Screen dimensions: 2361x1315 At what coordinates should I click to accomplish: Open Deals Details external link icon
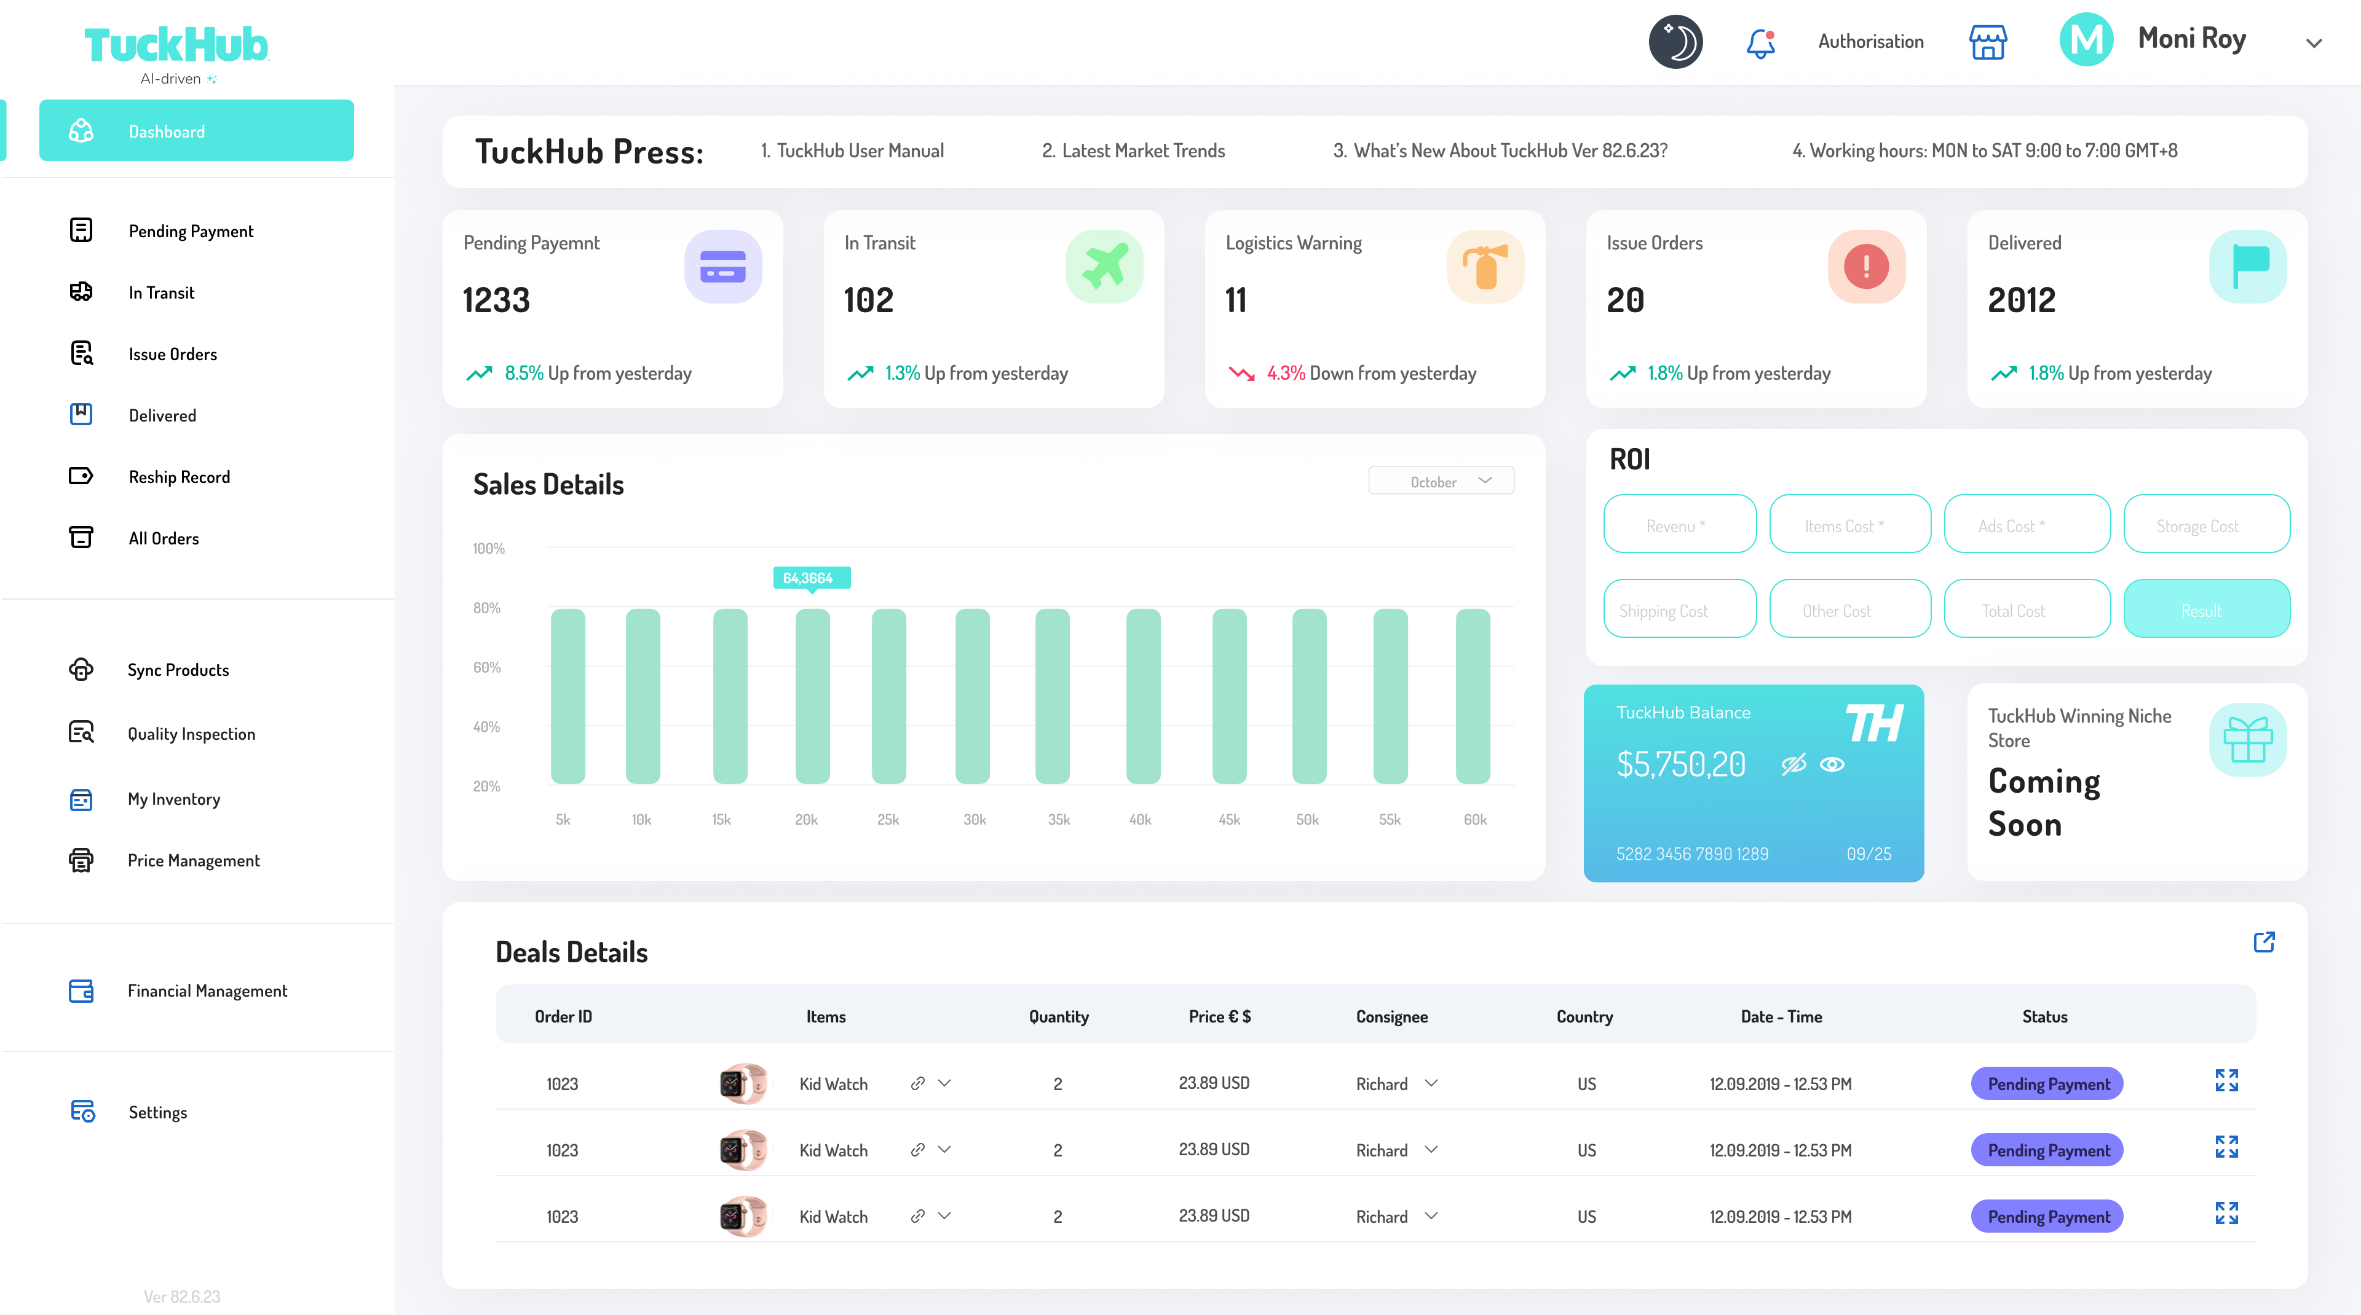pyautogui.click(x=2264, y=941)
